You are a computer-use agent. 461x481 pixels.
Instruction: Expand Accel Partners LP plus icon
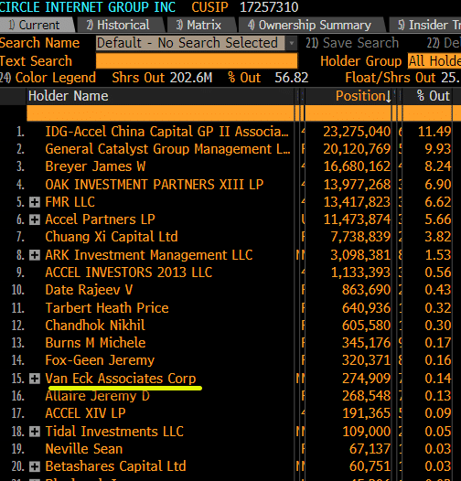click(35, 219)
